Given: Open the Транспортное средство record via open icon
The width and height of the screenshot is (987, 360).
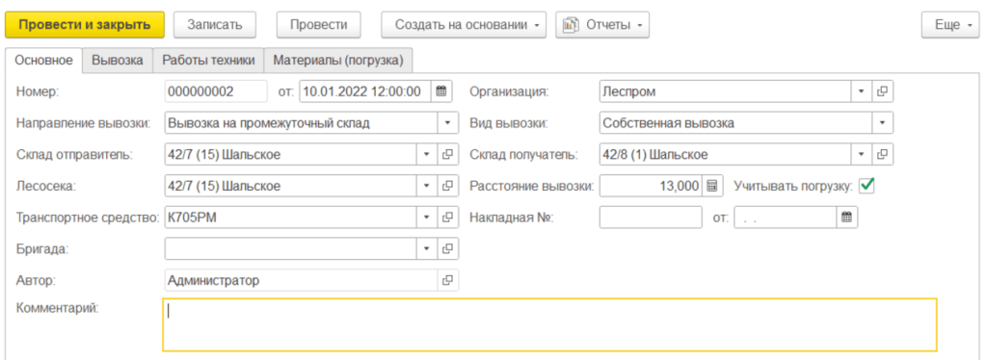Looking at the screenshot, I should (x=447, y=218).
